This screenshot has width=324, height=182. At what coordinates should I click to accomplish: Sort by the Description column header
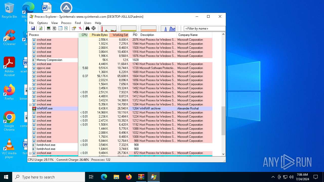click(158, 35)
